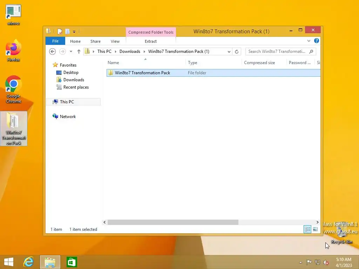Open the Action Center flag icon
The image size is (359, 269).
point(309,262)
